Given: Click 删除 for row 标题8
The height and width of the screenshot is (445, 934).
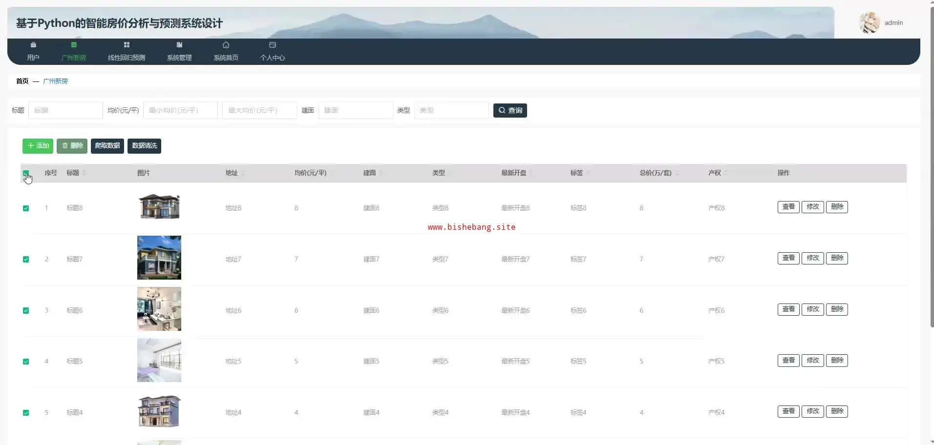Looking at the screenshot, I should click(x=837, y=207).
